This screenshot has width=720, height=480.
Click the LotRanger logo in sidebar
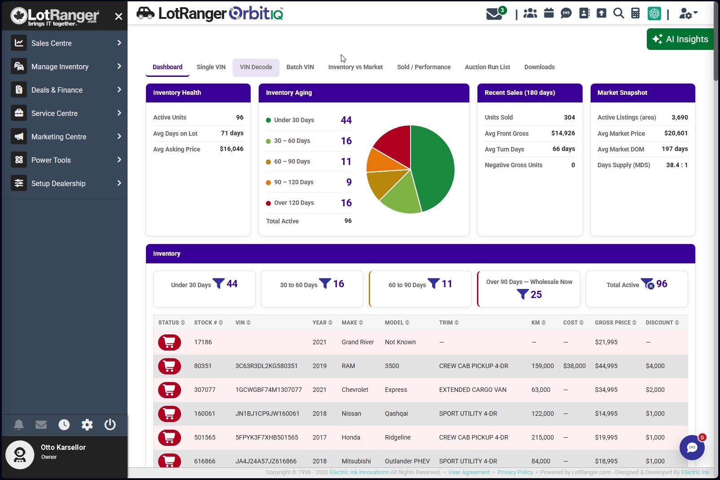(54, 17)
